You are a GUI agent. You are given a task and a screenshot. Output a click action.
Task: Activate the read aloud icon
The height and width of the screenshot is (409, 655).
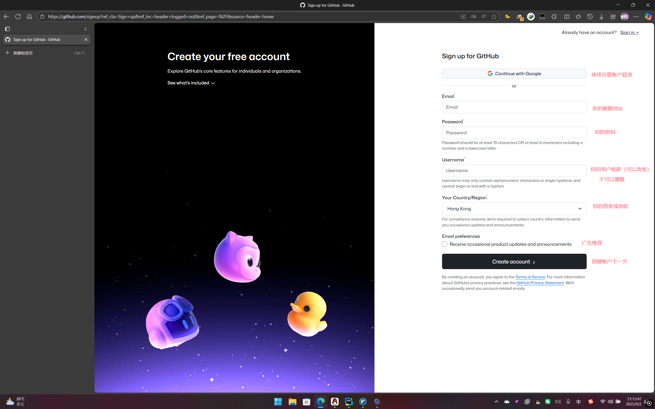click(x=484, y=17)
